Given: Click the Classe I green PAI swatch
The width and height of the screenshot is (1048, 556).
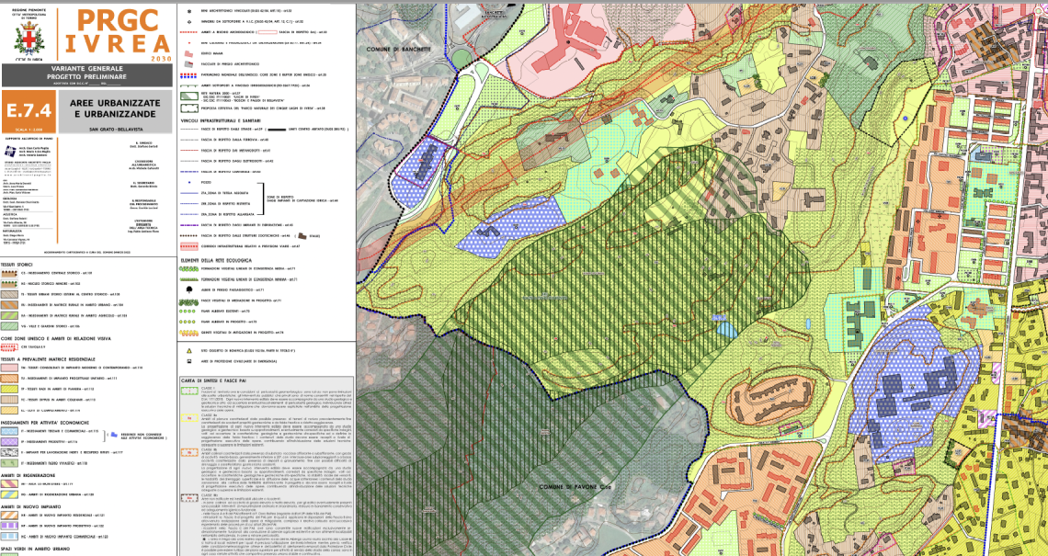Looking at the screenshot, I should [x=189, y=389].
